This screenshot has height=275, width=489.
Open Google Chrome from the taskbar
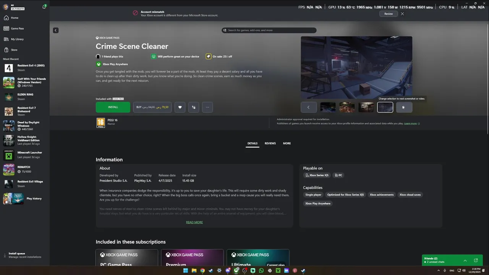(x=202, y=270)
